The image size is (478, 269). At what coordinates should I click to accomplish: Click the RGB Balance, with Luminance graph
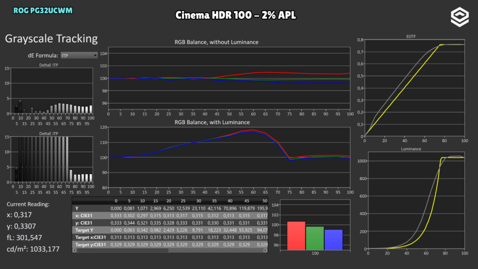point(229,157)
